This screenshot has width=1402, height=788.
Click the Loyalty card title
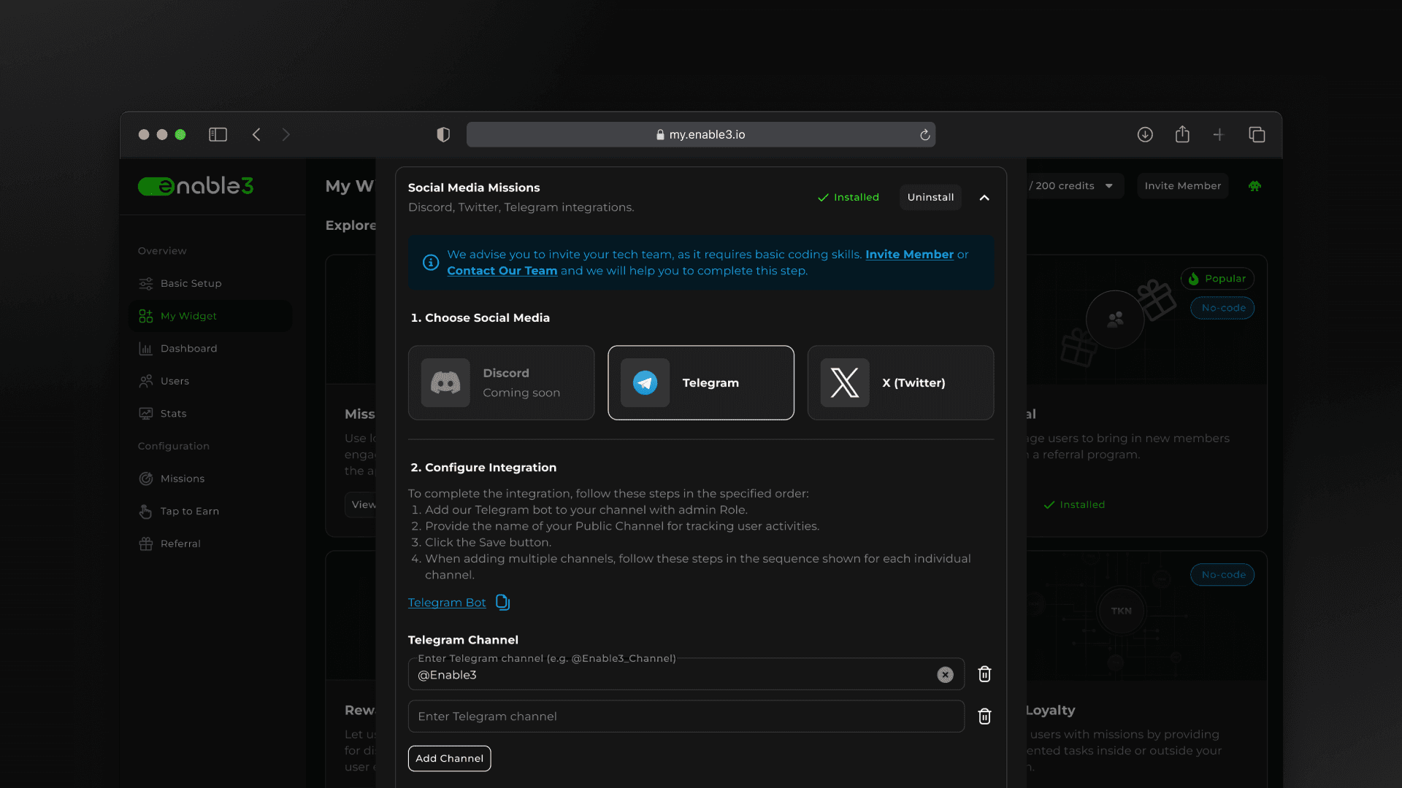click(1050, 711)
